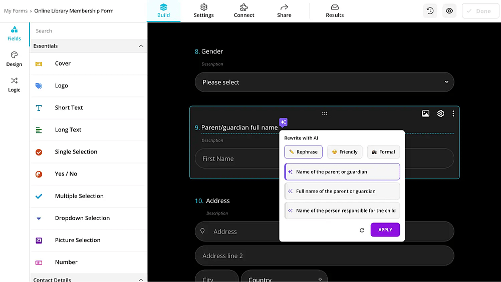Open the Share tab

pos(284,11)
